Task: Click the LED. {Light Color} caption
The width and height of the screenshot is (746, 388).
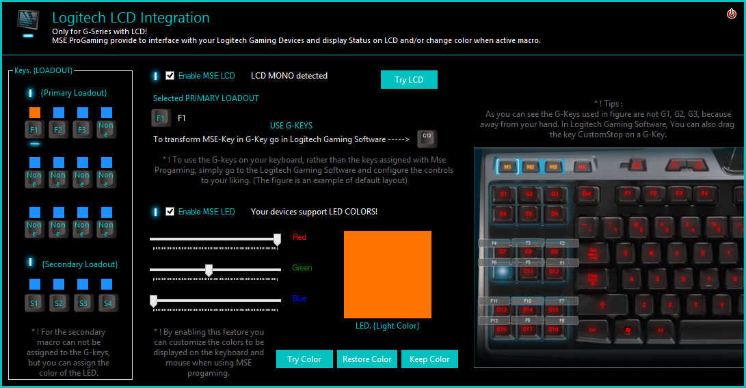Action: pyautogui.click(x=387, y=326)
